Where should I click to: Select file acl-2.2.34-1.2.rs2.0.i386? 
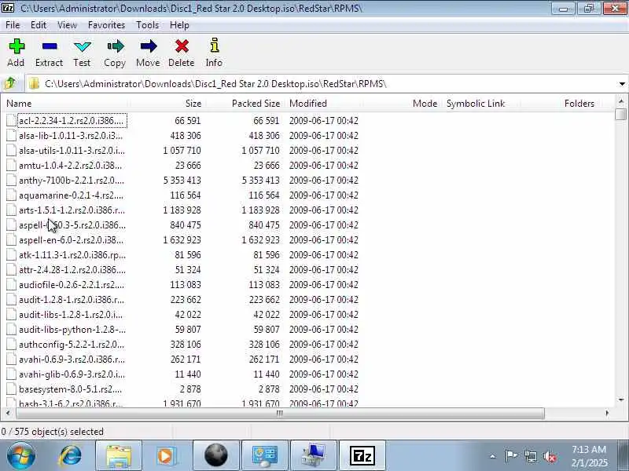pos(71,121)
